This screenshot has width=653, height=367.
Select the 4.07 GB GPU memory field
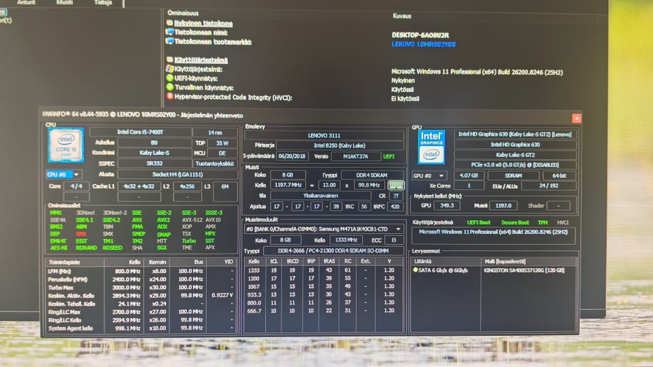pyautogui.click(x=469, y=175)
